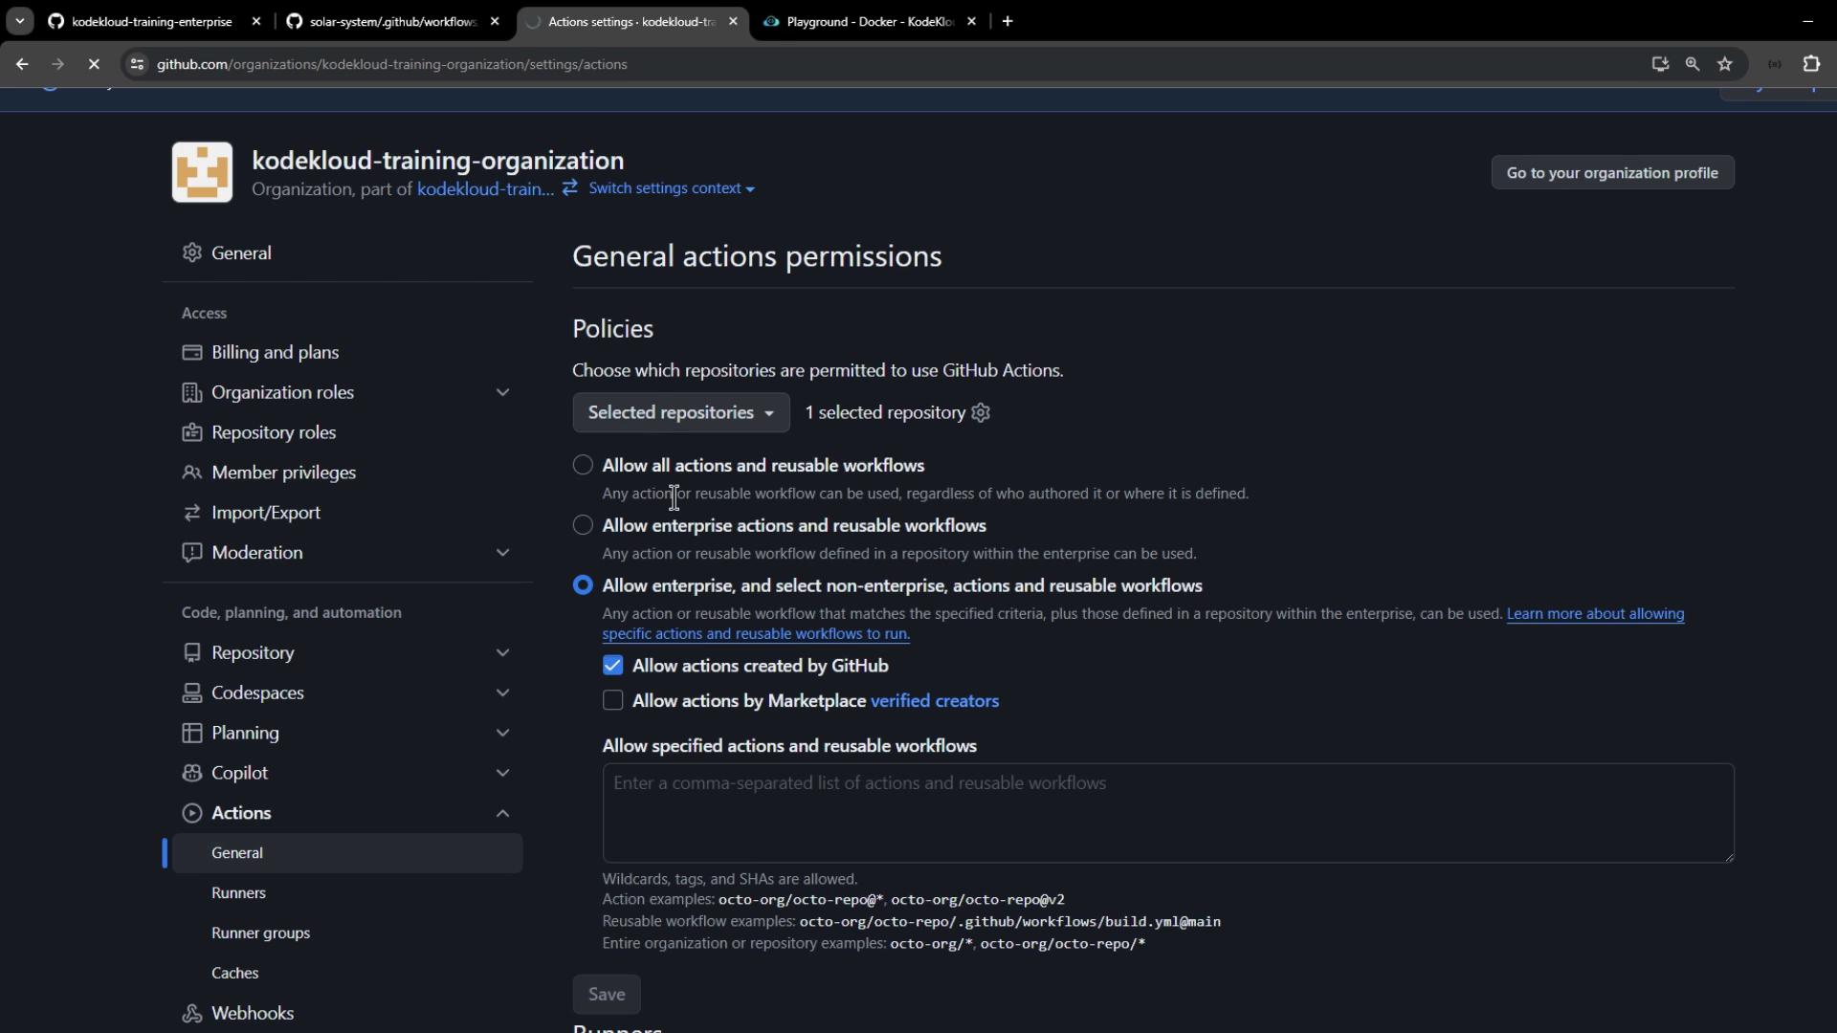Viewport: 1837px width, 1033px height.
Task: Click the specified actions text area
Action: pyautogui.click(x=1167, y=813)
